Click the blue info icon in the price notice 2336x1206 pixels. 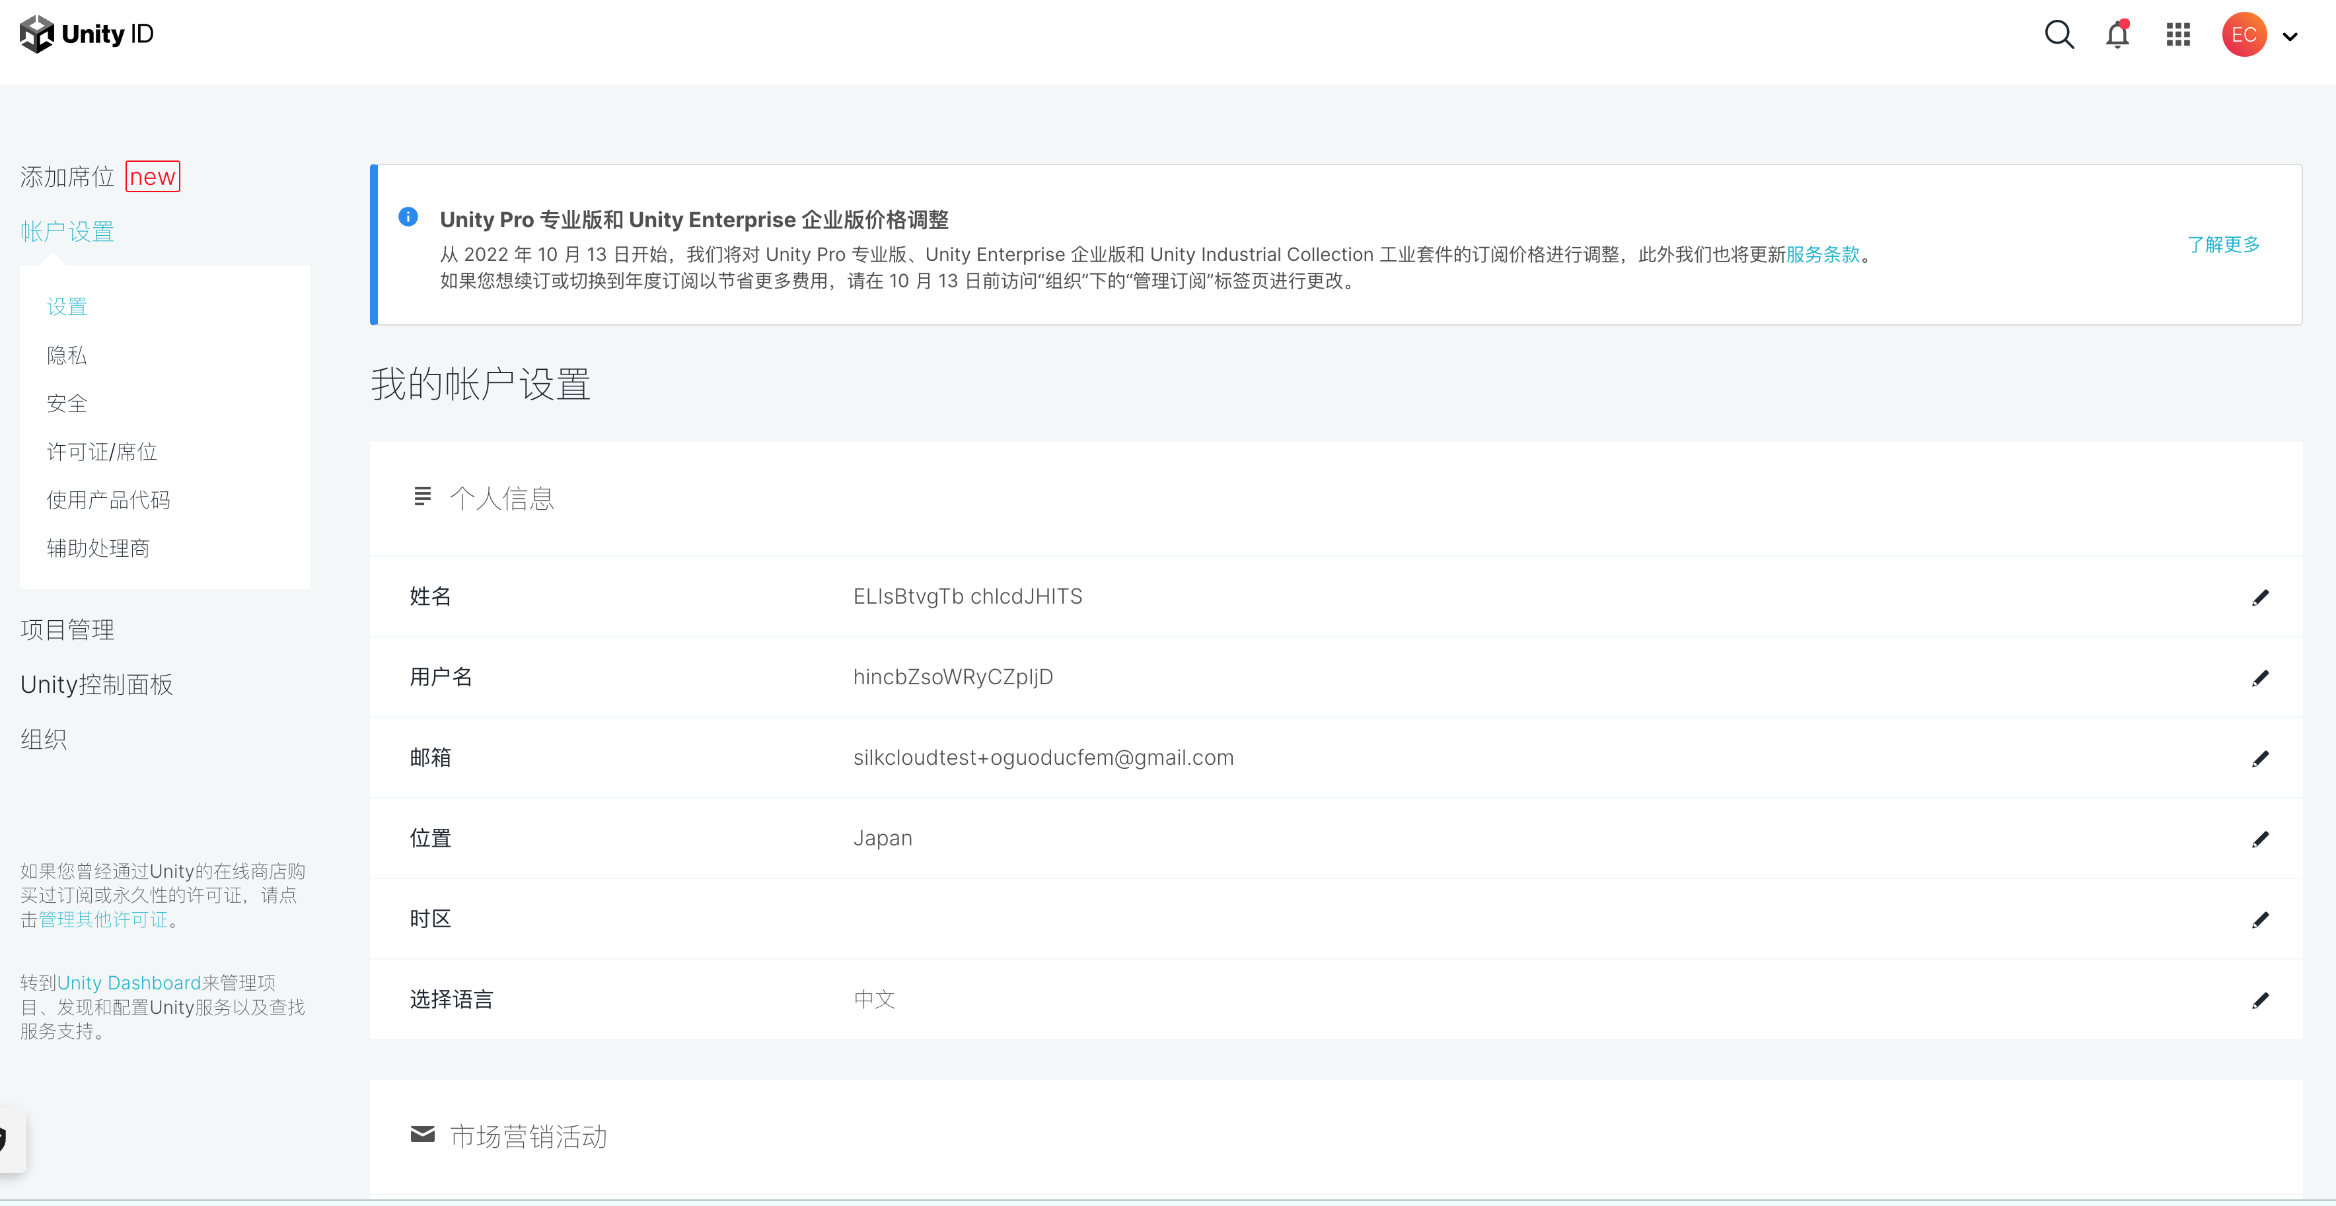pyautogui.click(x=409, y=218)
